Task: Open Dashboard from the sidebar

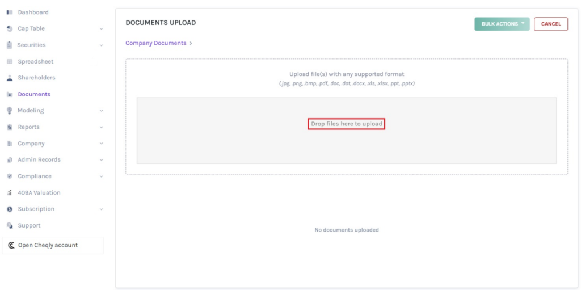Action: click(x=33, y=12)
